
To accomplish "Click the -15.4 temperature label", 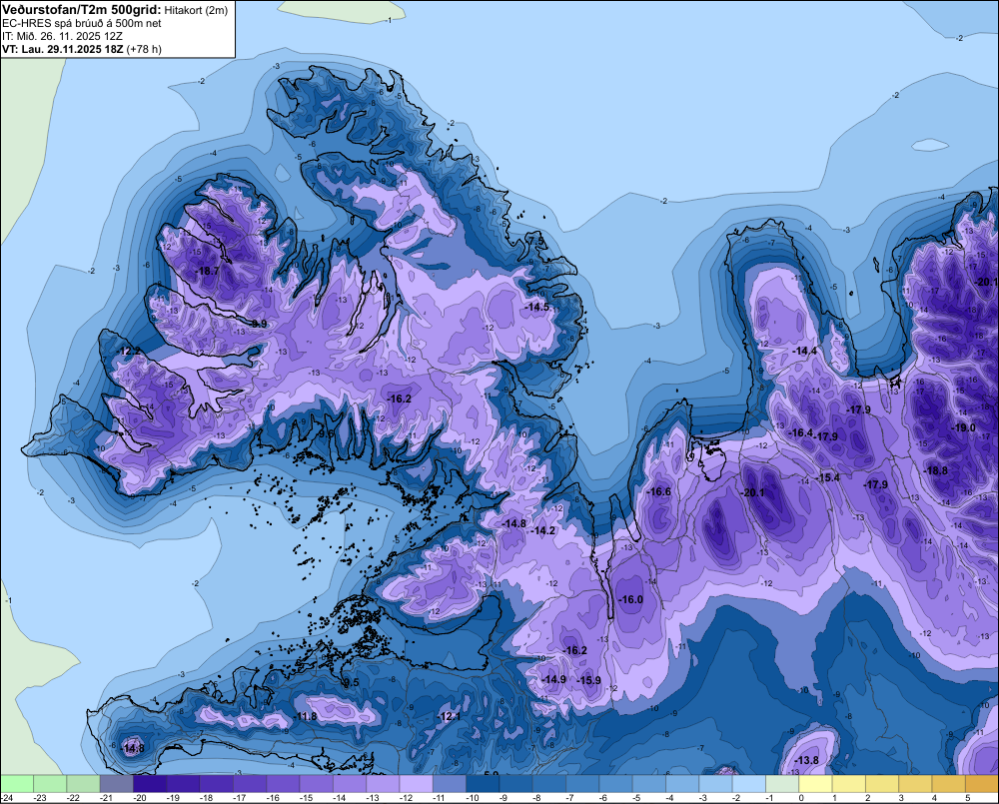I will (x=828, y=477).
